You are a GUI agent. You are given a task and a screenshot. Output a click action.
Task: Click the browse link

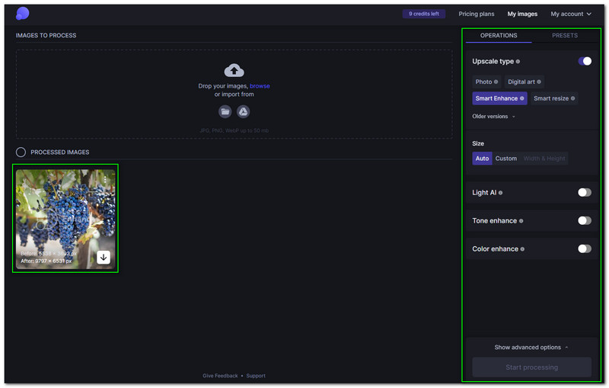coord(260,86)
